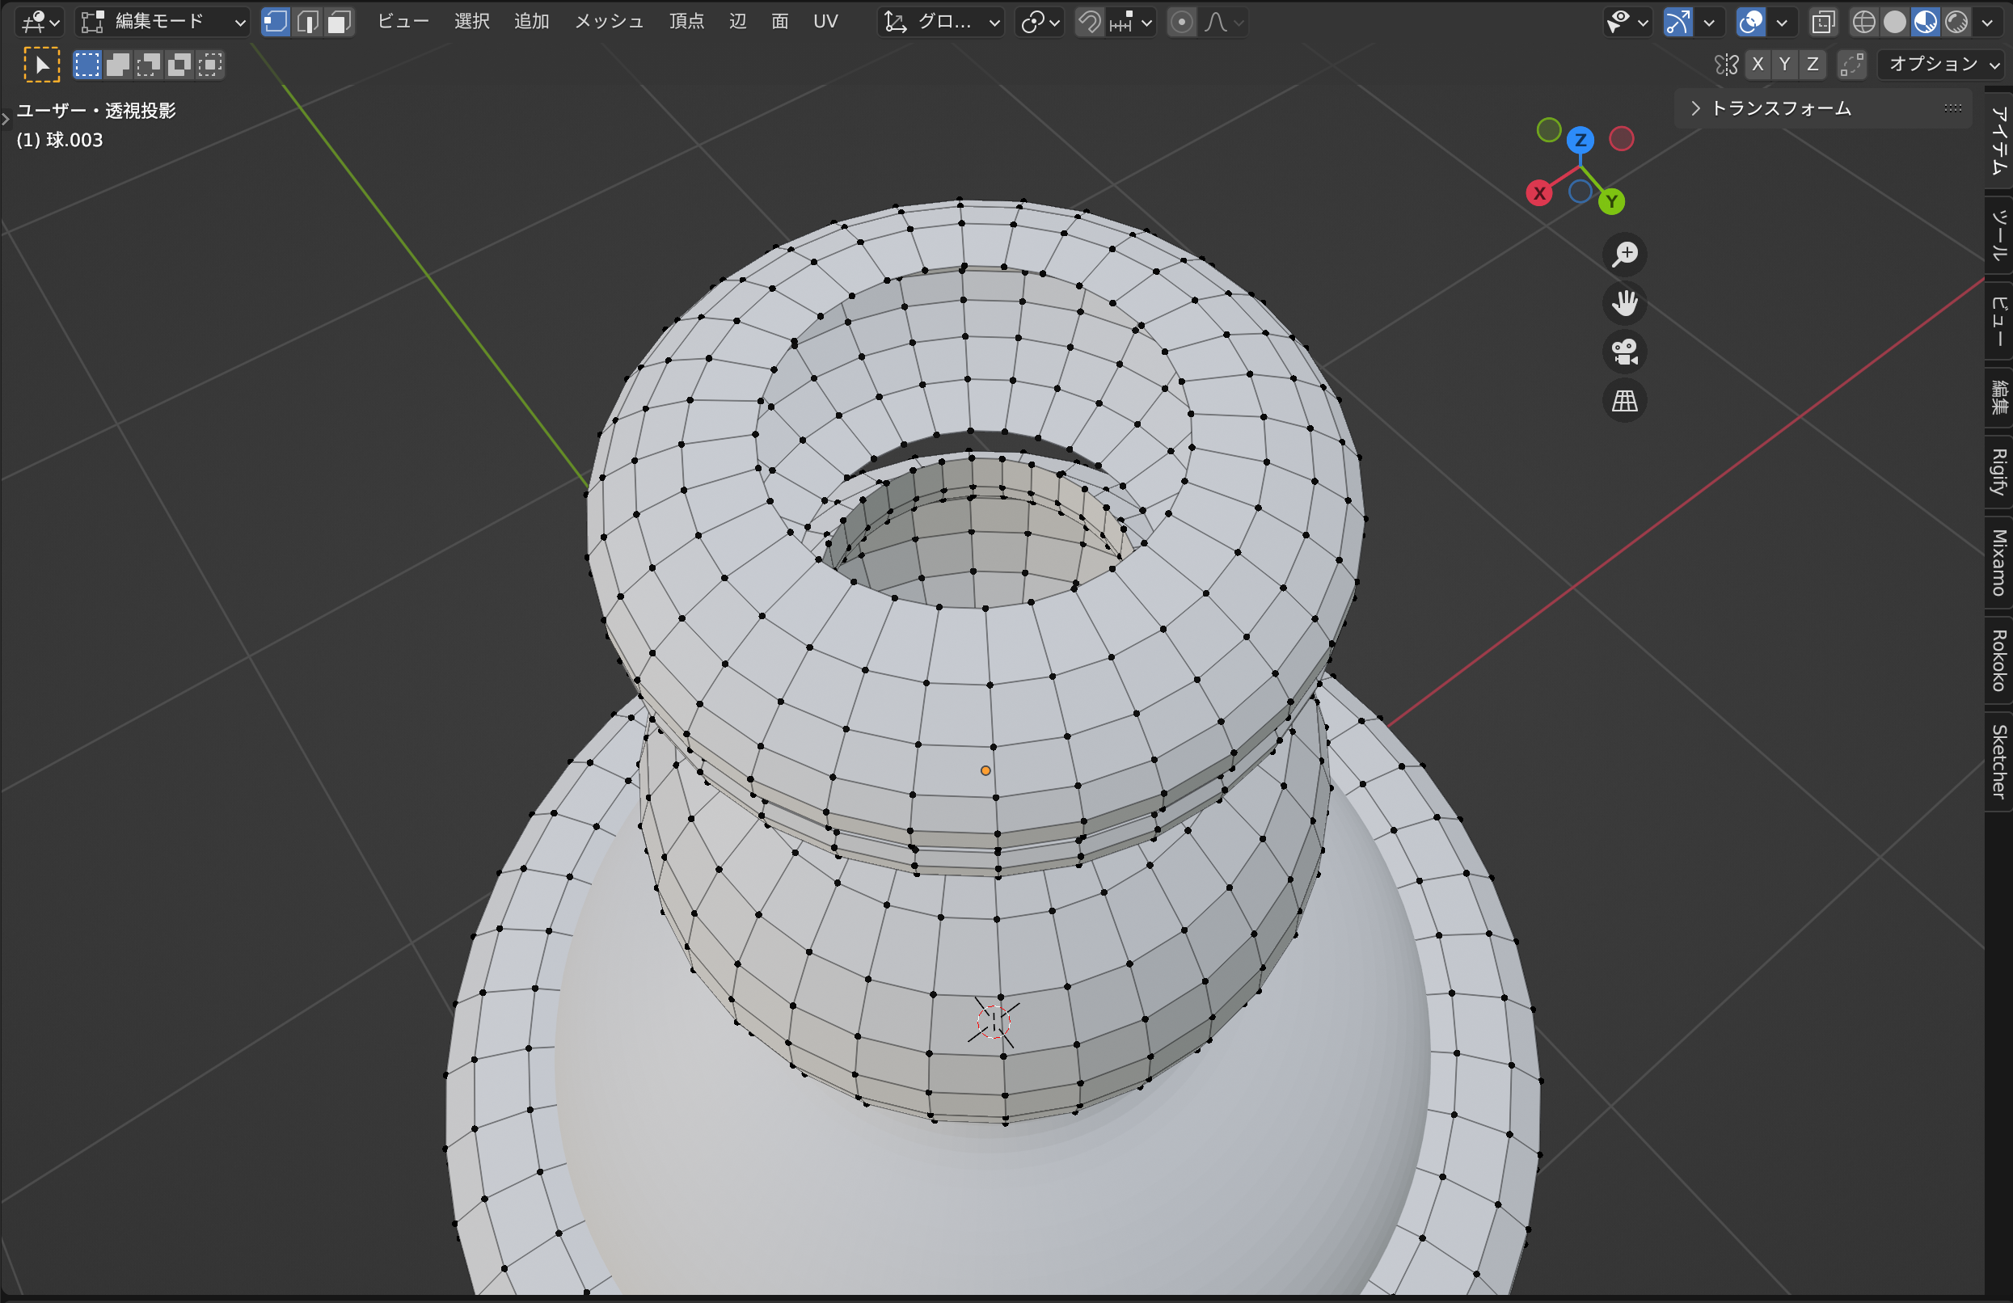
Task: Click the pan view hand icon
Action: 1625,302
